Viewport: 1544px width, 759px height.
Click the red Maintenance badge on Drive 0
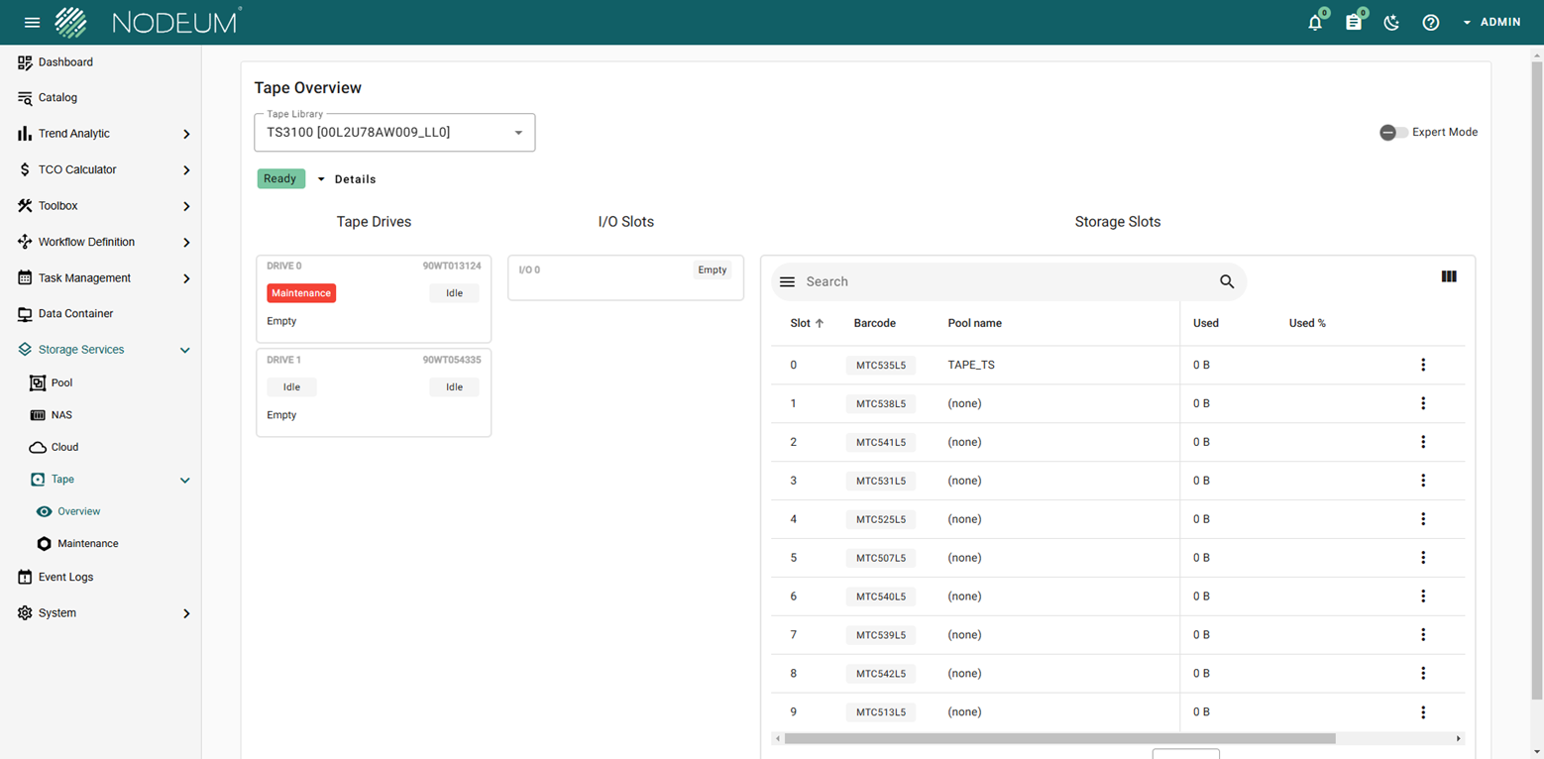[x=301, y=293]
